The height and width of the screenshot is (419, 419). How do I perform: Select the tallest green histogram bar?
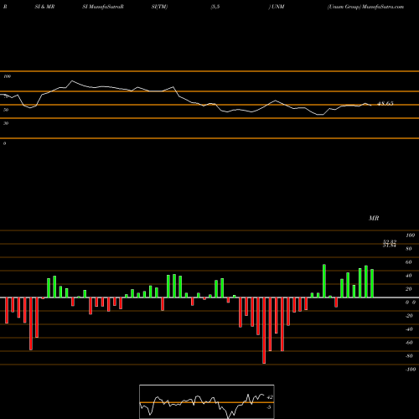[324, 281]
